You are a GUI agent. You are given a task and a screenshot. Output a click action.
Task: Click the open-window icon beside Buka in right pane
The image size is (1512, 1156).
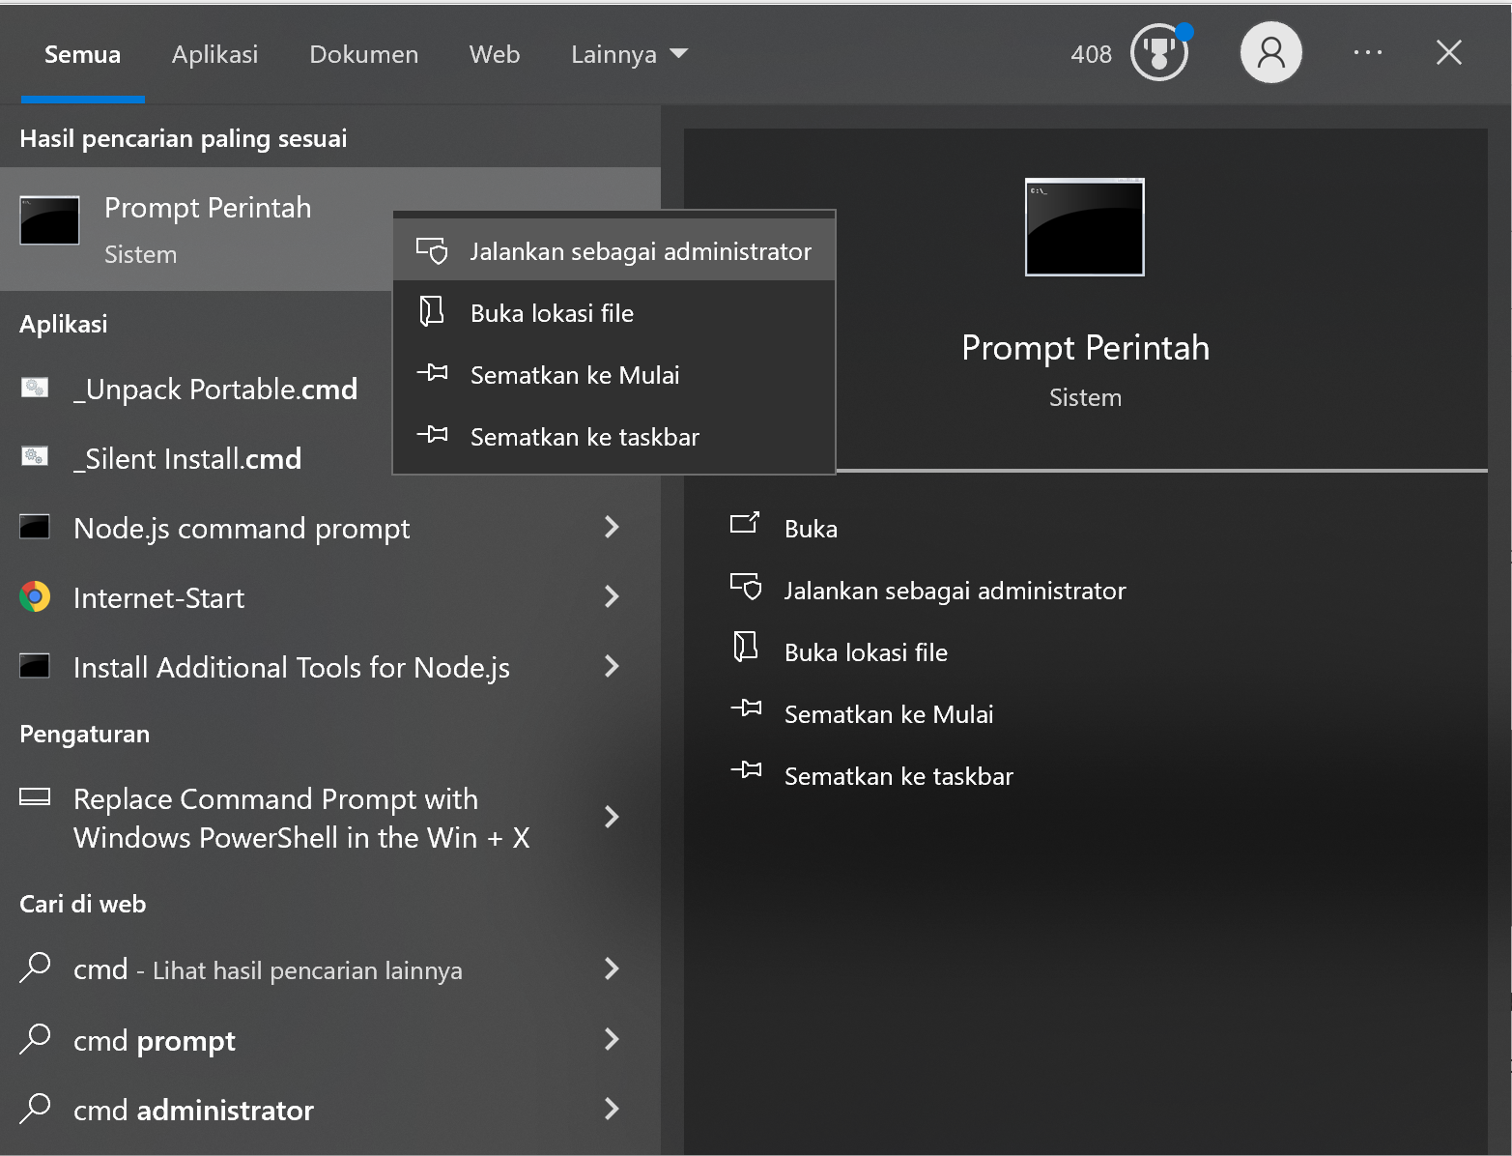[745, 523]
